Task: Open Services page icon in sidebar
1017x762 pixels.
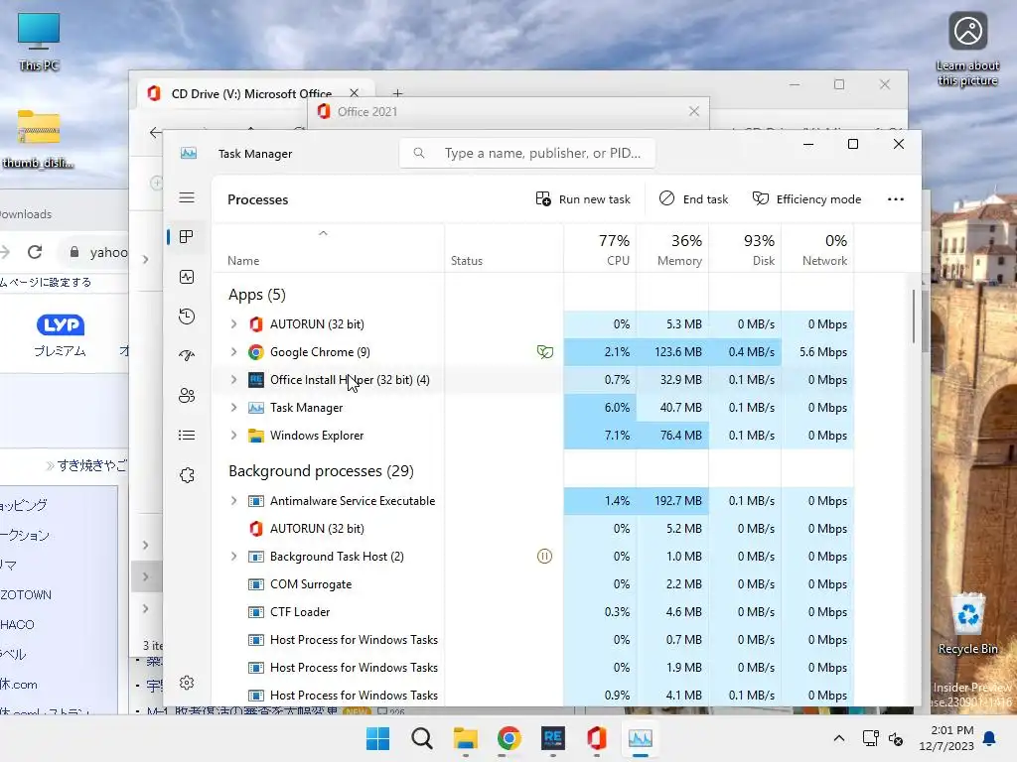Action: point(187,475)
